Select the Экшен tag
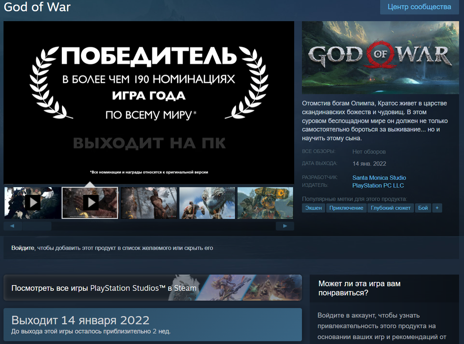 [314, 208]
